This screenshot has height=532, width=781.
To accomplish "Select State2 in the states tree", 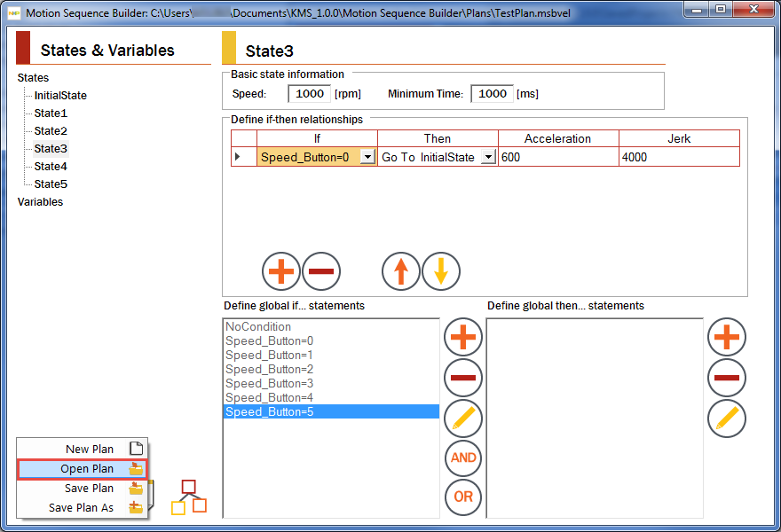I will click(51, 131).
